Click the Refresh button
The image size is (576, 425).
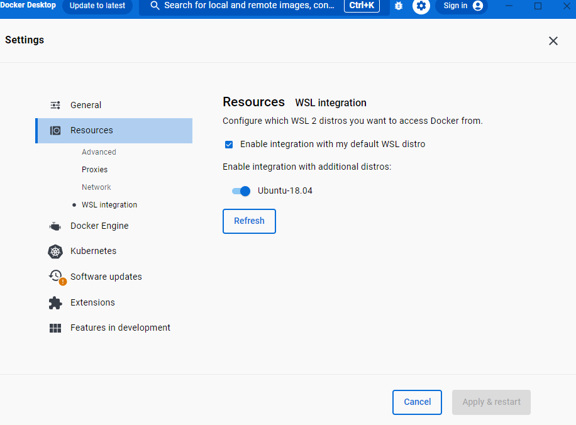click(249, 221)
